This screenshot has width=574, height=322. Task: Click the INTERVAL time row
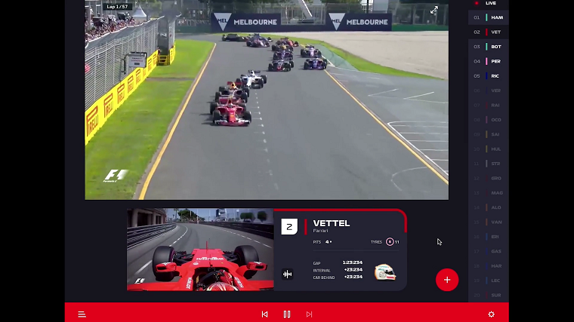[x=338, y=270]
